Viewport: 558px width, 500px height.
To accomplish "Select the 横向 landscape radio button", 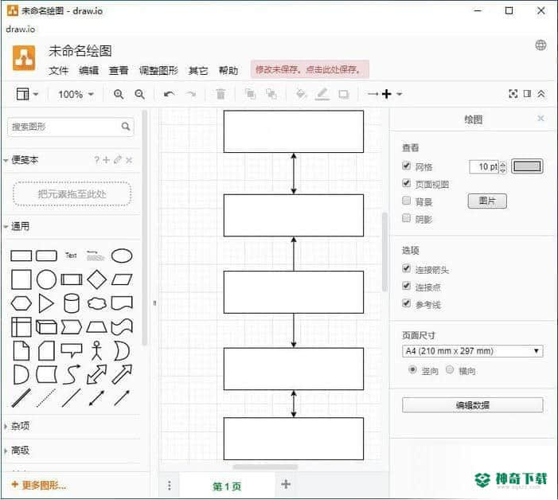I will pos(450,370).
